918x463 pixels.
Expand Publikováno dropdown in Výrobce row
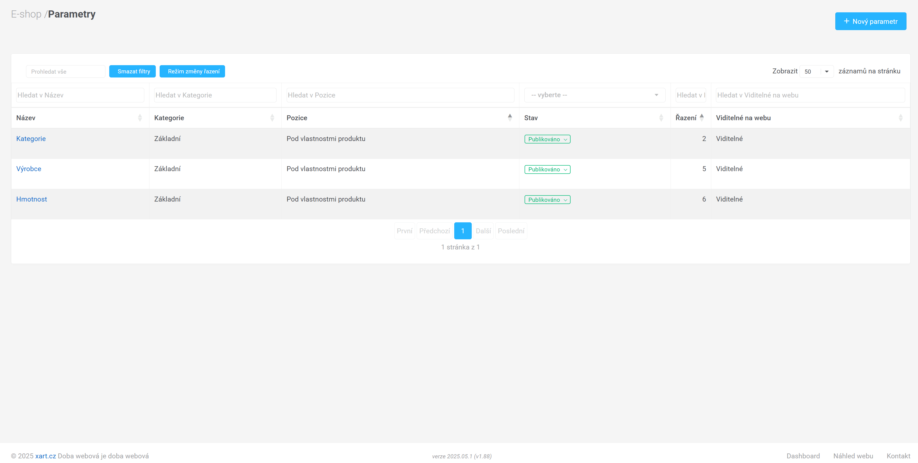coord(547,169)
